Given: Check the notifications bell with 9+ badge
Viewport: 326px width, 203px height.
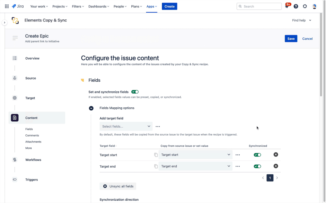Looking at the screenshot, I should [x=286, y=6].
